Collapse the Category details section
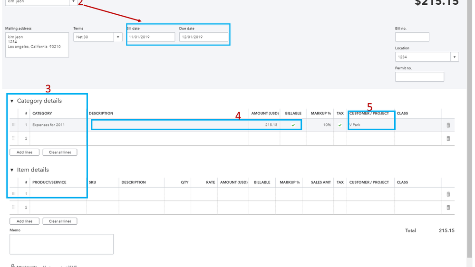Screen dimensions: 475x267 [12, 101]
